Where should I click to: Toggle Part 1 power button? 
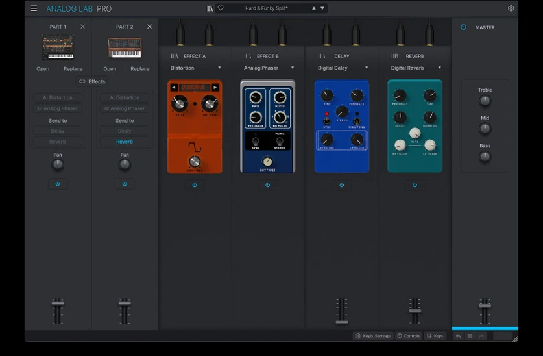58,184
